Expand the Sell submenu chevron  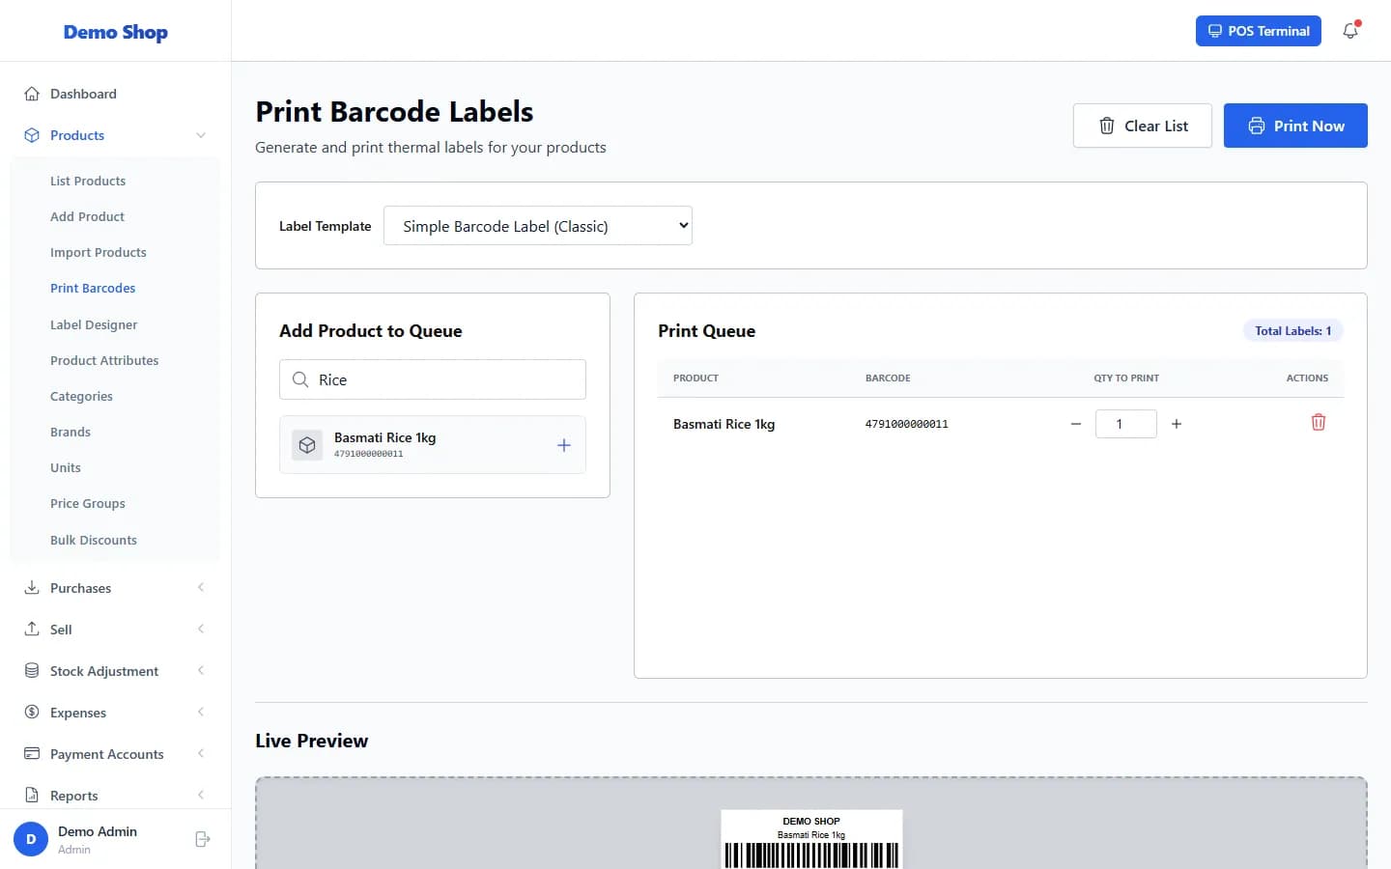tap(201, 629)
